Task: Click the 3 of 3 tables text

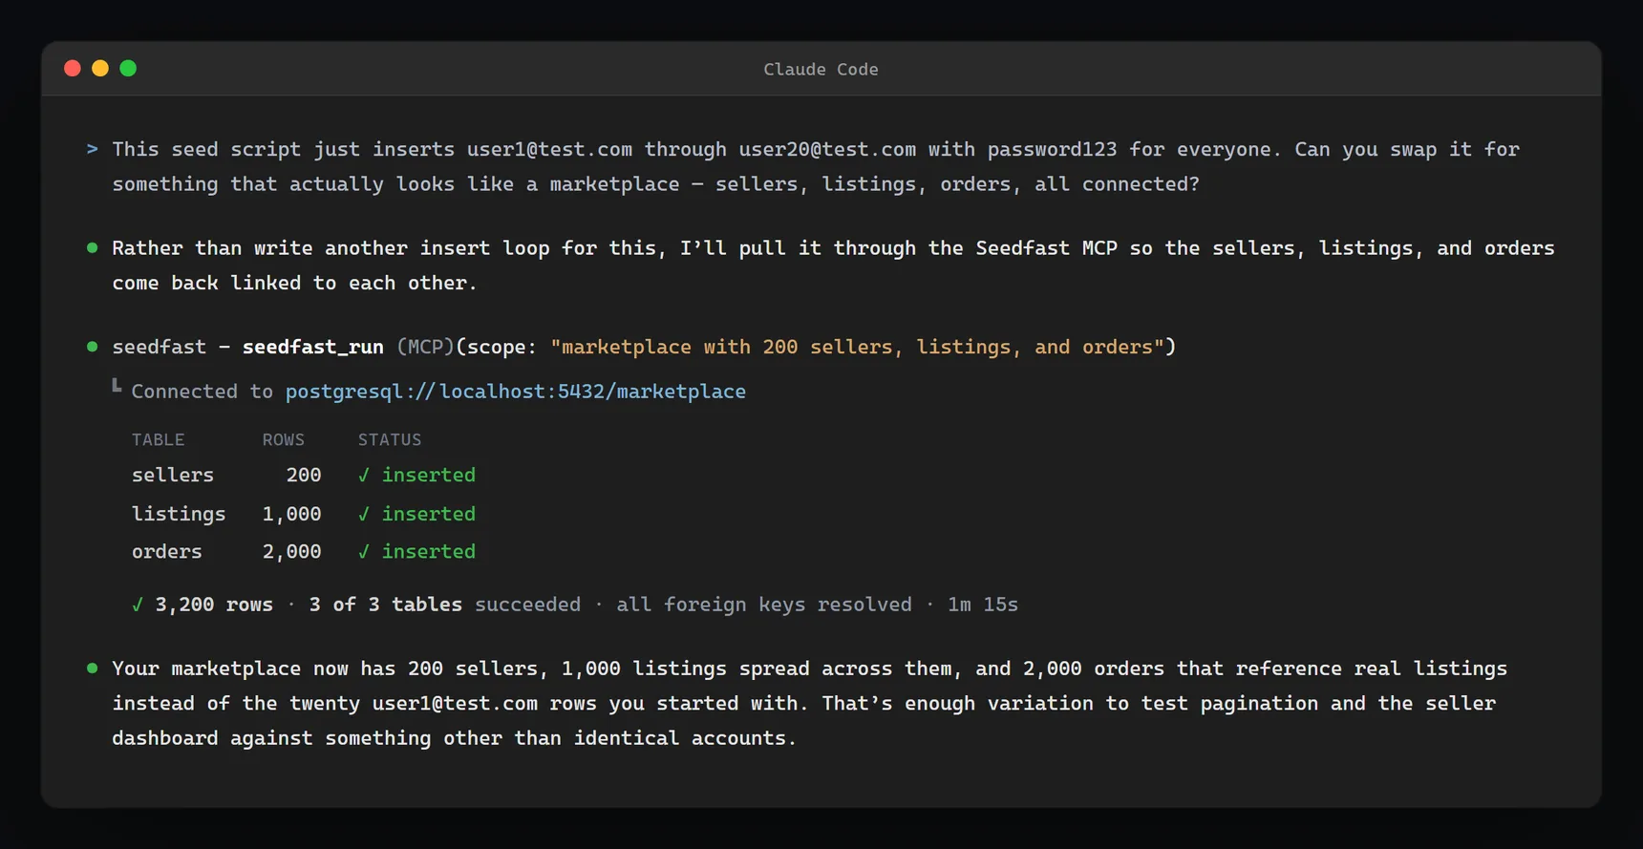Action: (x=386, y=605)
